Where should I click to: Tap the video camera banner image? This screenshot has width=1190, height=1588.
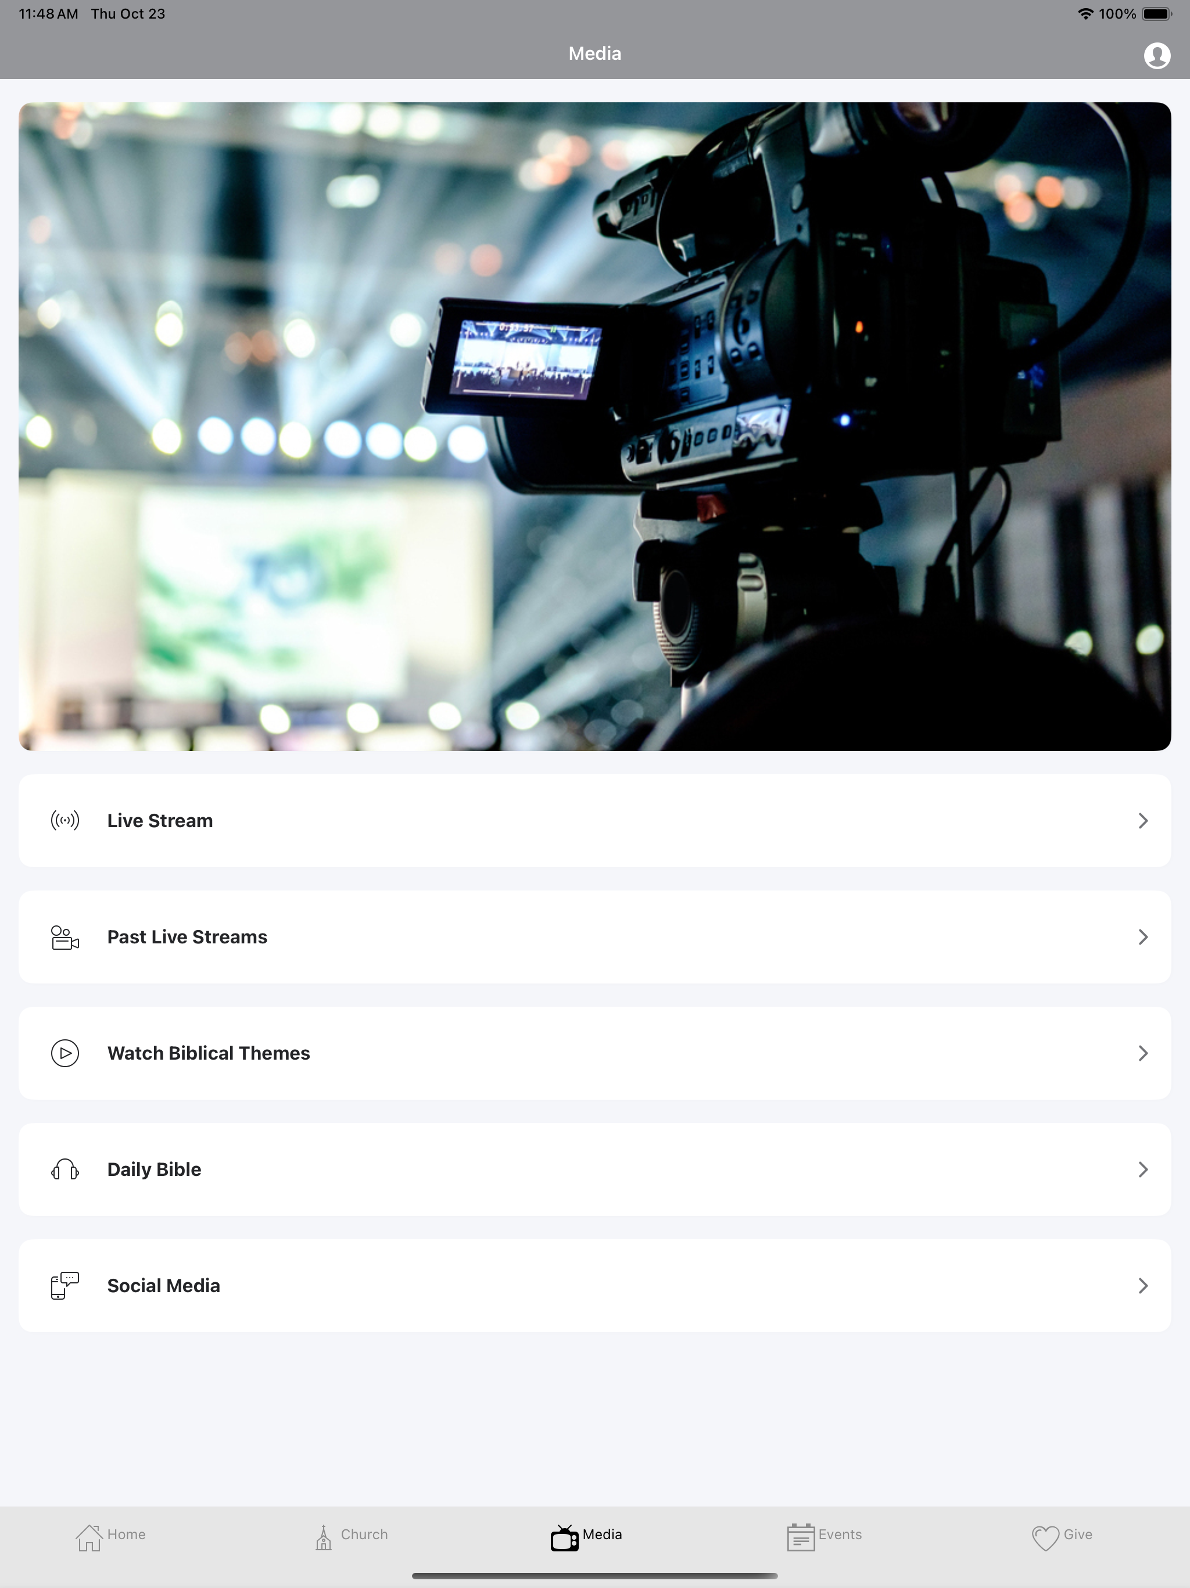click(x=595, y=427)
